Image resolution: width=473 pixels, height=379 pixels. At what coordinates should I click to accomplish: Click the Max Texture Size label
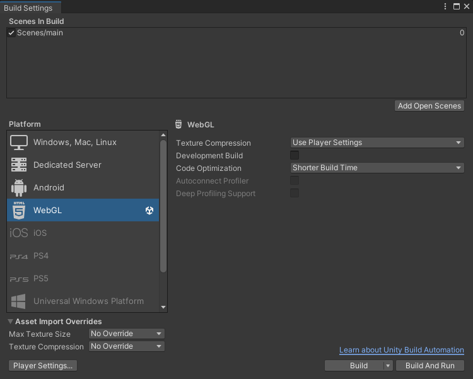(x=40, y=334)
